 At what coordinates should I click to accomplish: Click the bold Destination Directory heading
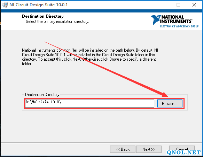tap(43, 16)
